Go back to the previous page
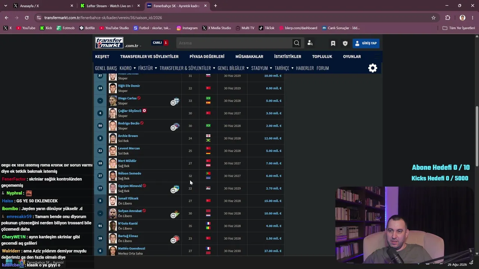Screen dimensions: 479x269 [x=6, y=18]
